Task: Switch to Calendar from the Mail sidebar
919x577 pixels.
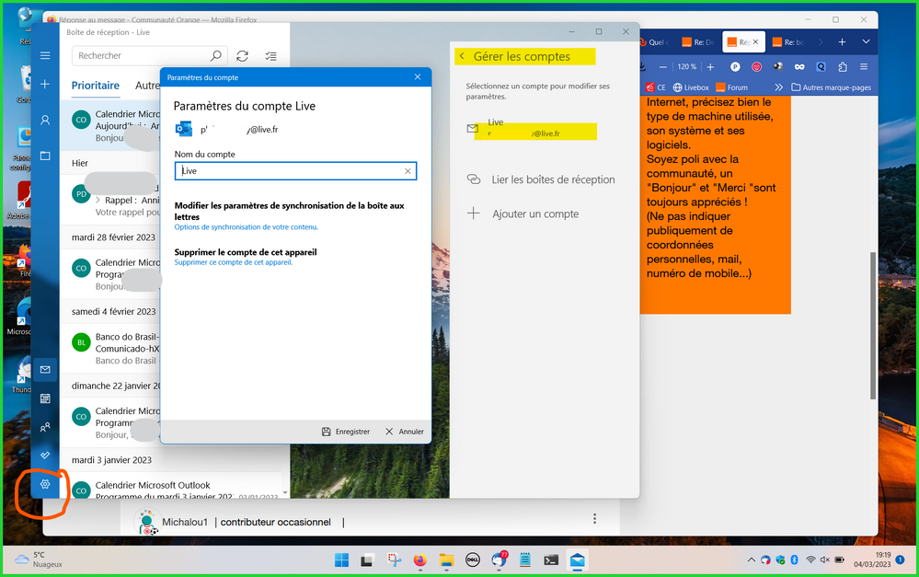Action: tap(45, 398)
